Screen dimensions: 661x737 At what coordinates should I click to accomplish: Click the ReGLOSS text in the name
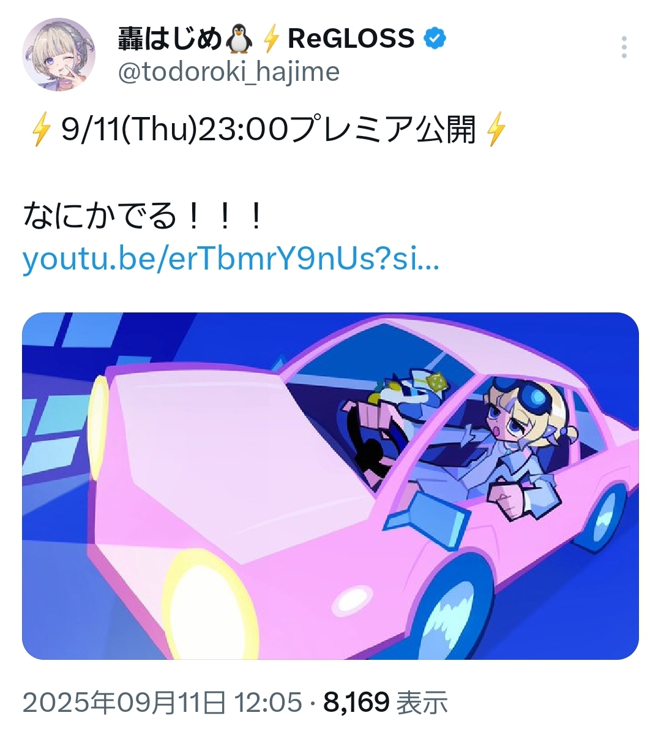click(x=351, y=39)
